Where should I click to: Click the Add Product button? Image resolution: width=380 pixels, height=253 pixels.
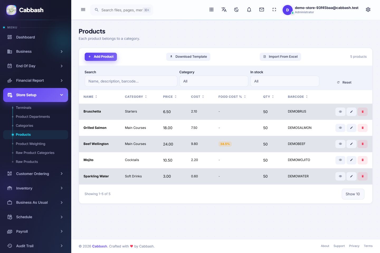[101, 57]
